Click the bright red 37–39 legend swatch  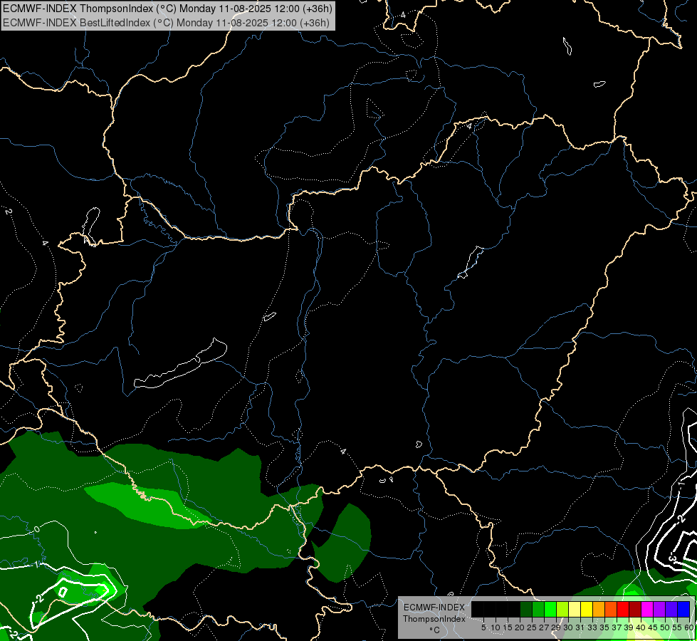point(623,609)
